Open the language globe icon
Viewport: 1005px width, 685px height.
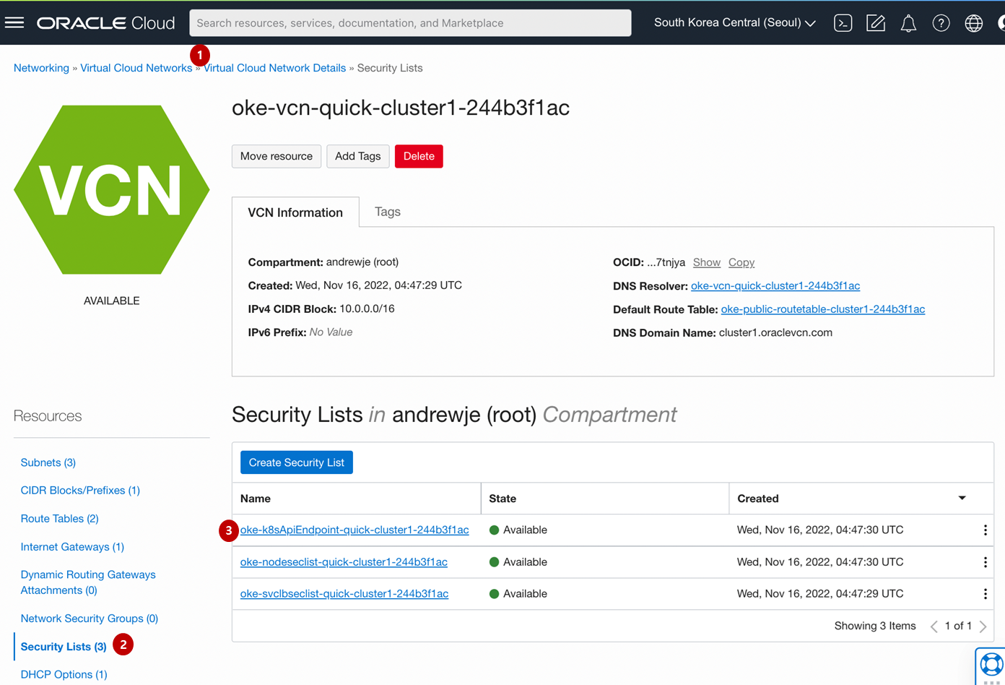click(974, 23)
